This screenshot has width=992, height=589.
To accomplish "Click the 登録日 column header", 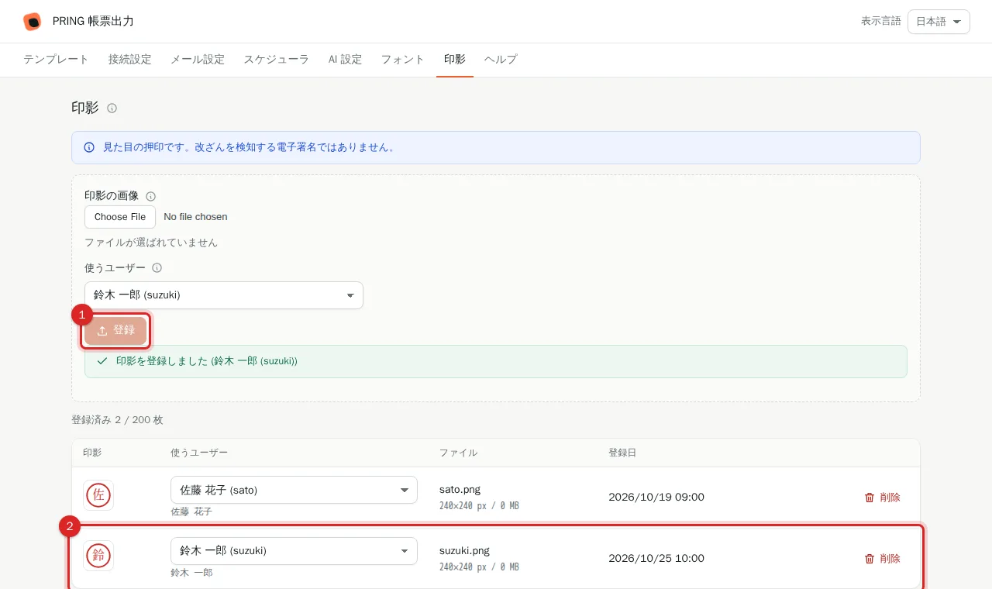I will click(x=622, y=453).
